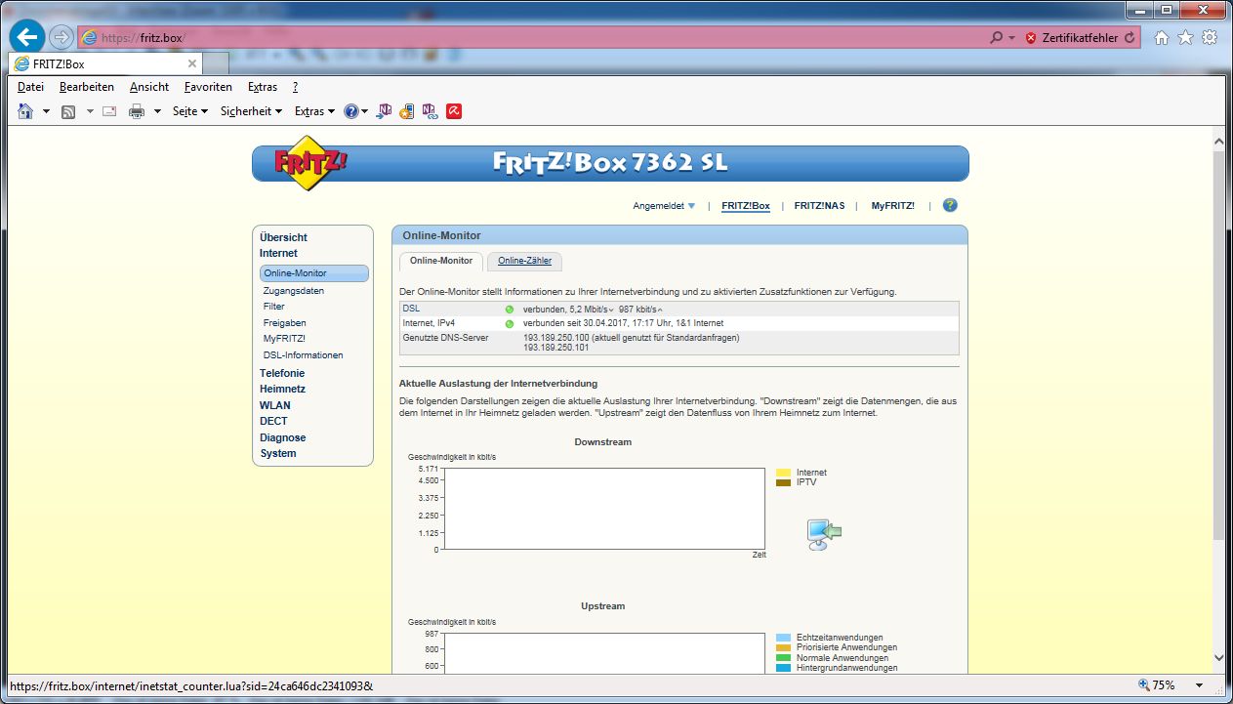Screen dimensions: 1233x704
Task: Open the Diagnose sidebar section
Action: click(x=282, y=437)
